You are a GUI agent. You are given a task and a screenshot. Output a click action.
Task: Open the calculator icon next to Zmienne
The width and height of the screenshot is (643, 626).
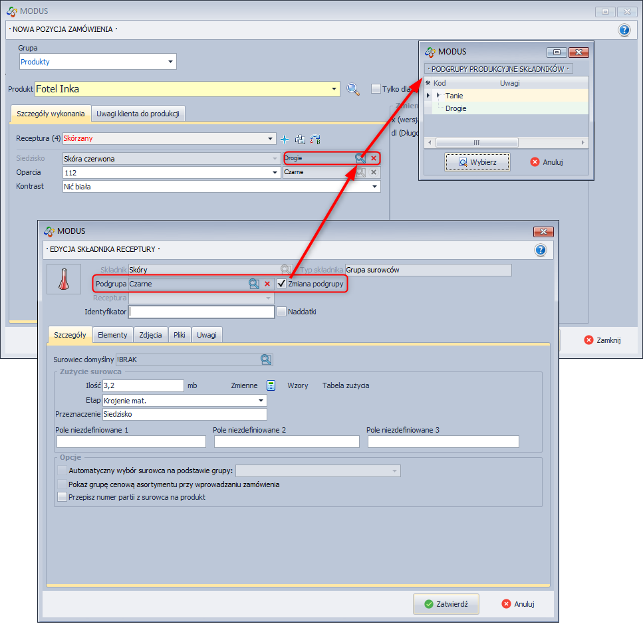[271, 385]
